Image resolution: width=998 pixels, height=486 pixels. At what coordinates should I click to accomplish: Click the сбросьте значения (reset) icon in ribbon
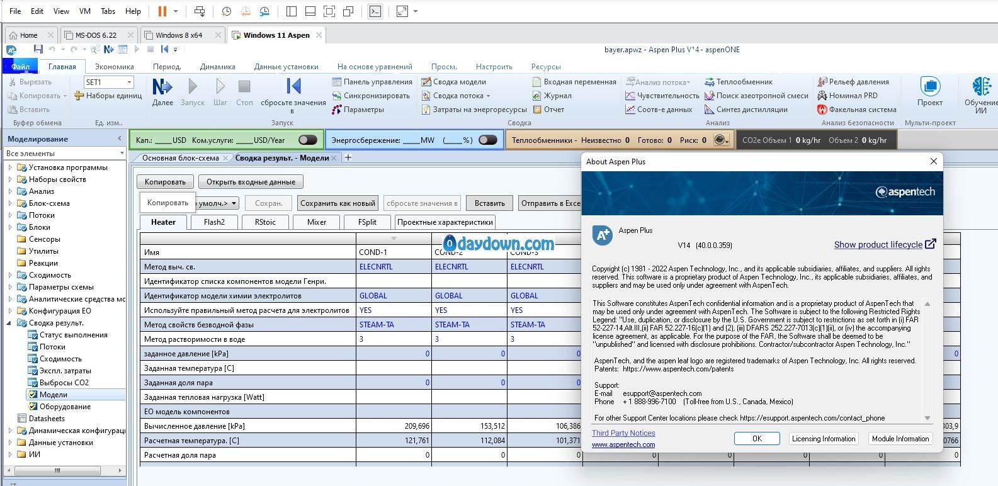click(293, 86)
